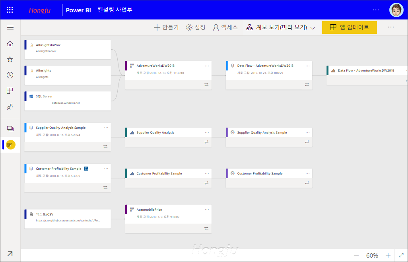Open more options on AutomobilePrice dataflow

tap(207, 210)
